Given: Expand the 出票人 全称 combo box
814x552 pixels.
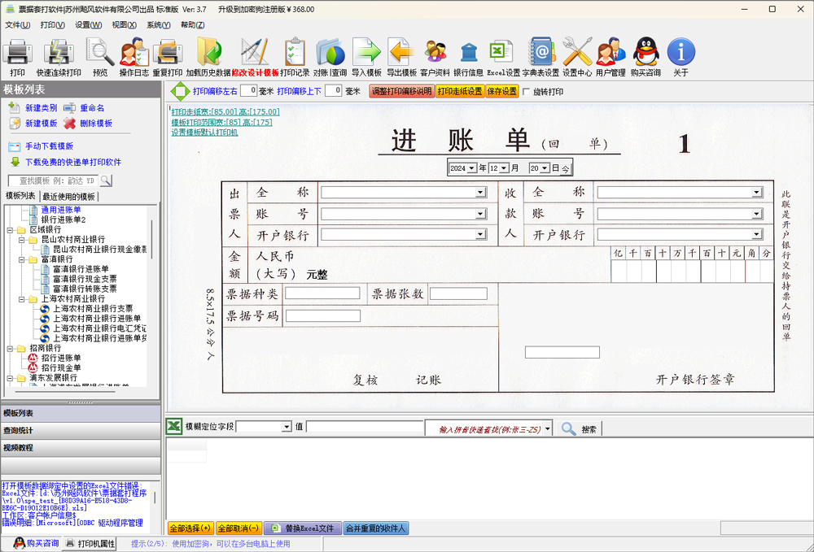Looking at the screenshot, I should click(x=480, y=193).
